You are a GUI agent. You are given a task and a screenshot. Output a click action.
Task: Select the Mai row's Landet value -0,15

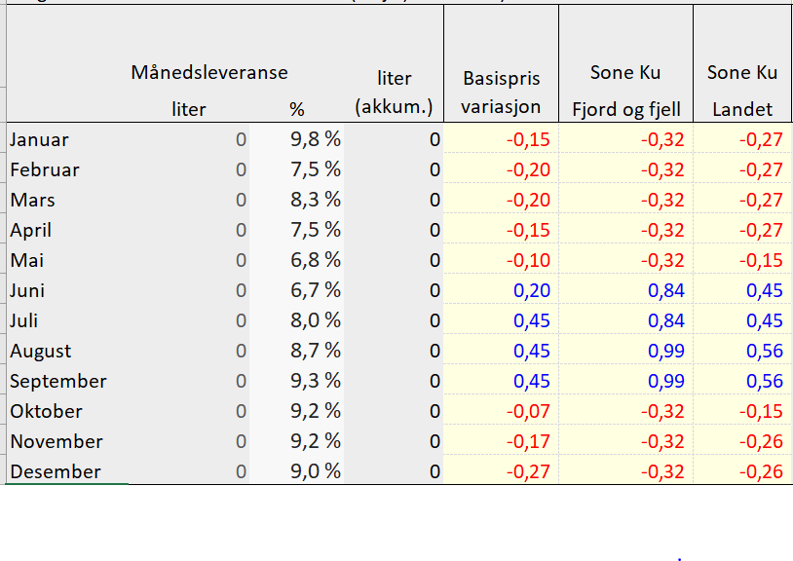click(x=761, y=260)
